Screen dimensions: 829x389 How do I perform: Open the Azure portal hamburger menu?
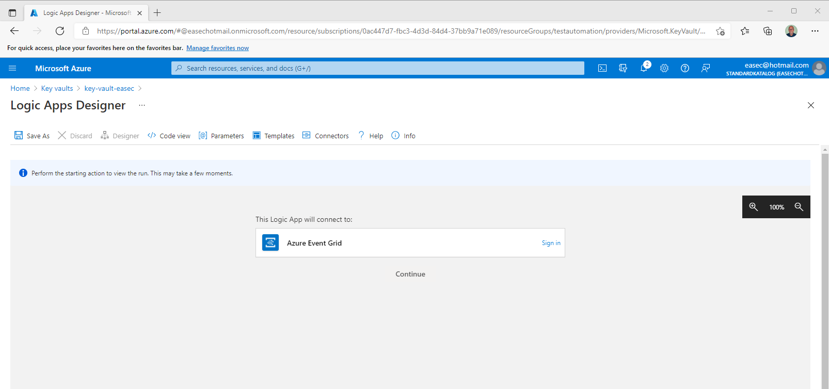(12, 68)
